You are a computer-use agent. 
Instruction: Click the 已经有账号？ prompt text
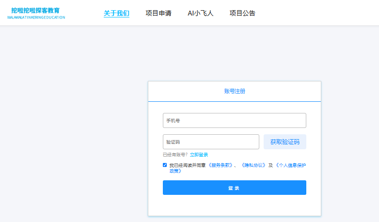pyautogui.click(x=175, y=155)
